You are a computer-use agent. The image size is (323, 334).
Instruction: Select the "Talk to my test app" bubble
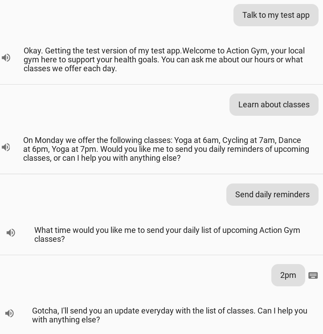coord(276,15)
